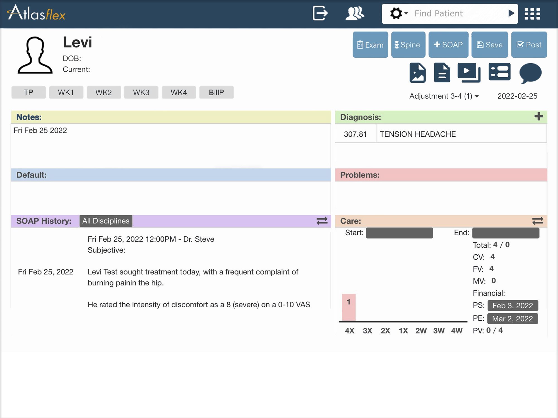The image size is (558, 418).
Task: Toggle the SOAP History sort order arrows
Action: [322, 221]
